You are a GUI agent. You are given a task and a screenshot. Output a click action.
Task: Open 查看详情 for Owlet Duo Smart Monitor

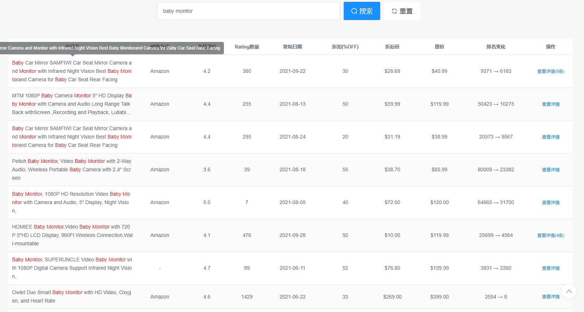pos(550,297)
